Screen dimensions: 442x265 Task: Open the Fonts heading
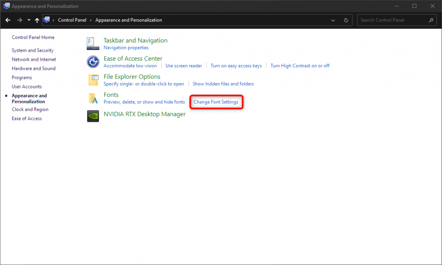pos(111,95)
